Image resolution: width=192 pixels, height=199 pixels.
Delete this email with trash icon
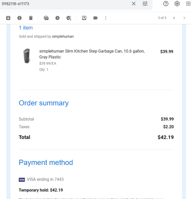[31, 18]
